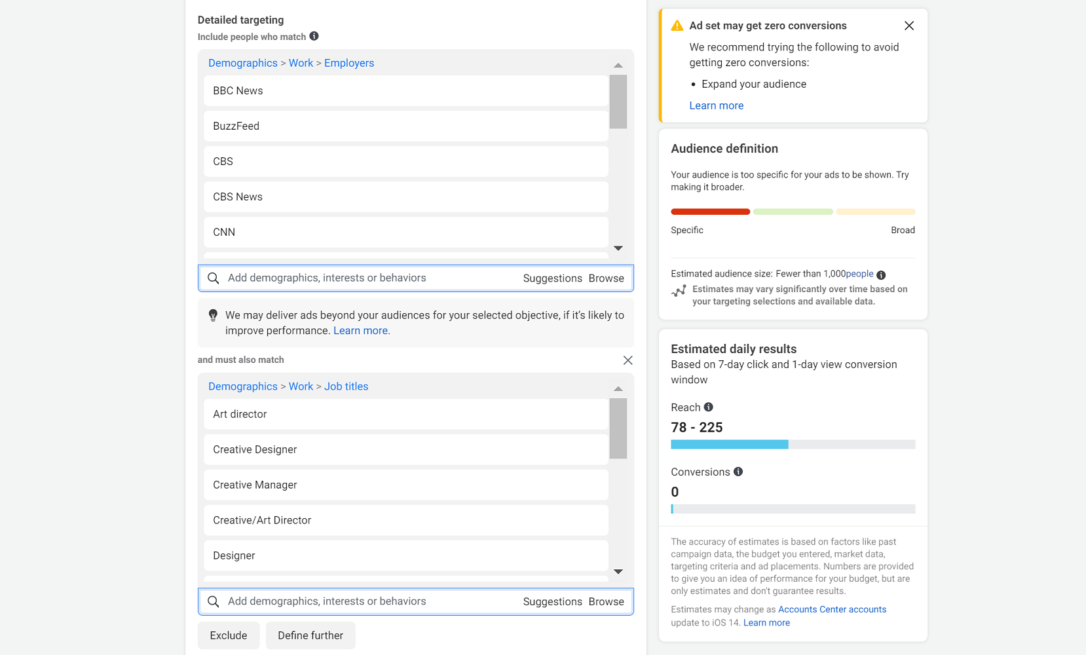Click the green middle audience meter segment
Image resolution: width=1086 pixels, height=655 pixels.
click(793, 212)
